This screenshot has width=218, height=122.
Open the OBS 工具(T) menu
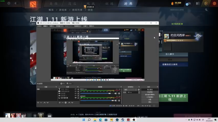click(85, 26)
